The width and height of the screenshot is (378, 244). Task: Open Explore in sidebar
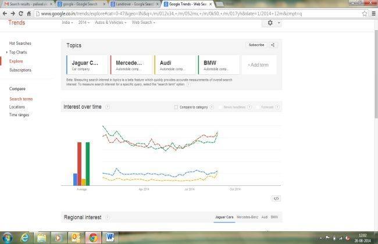[16, 61]
